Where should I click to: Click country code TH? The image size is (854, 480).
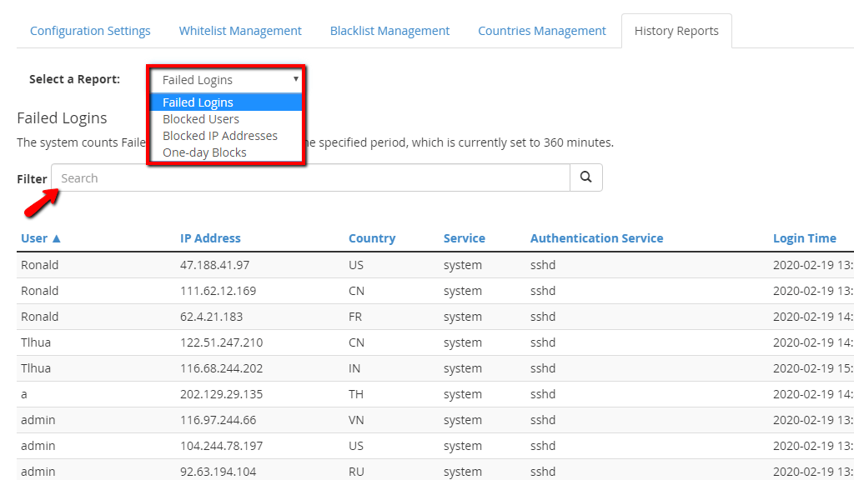[x=356, y=394]
